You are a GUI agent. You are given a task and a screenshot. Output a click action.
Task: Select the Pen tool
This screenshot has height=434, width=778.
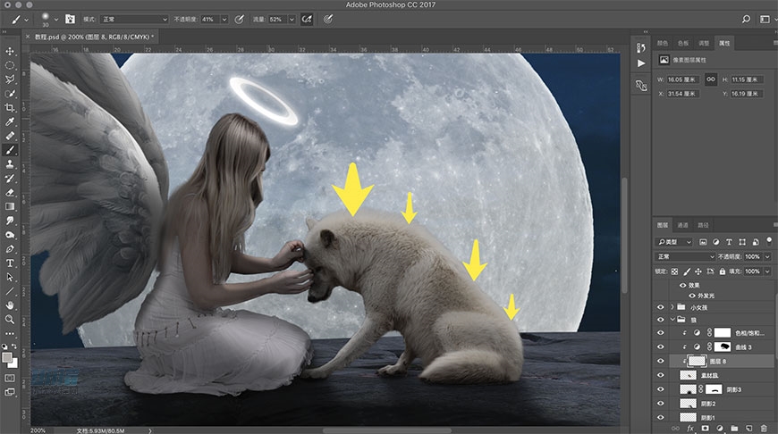10,249
